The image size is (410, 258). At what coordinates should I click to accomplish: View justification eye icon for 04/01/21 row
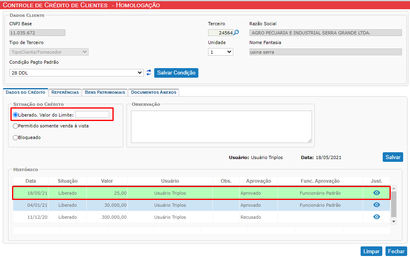coord(377,205)
